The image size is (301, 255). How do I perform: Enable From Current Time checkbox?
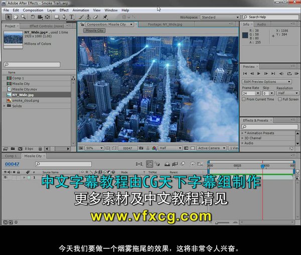point(244,99)
